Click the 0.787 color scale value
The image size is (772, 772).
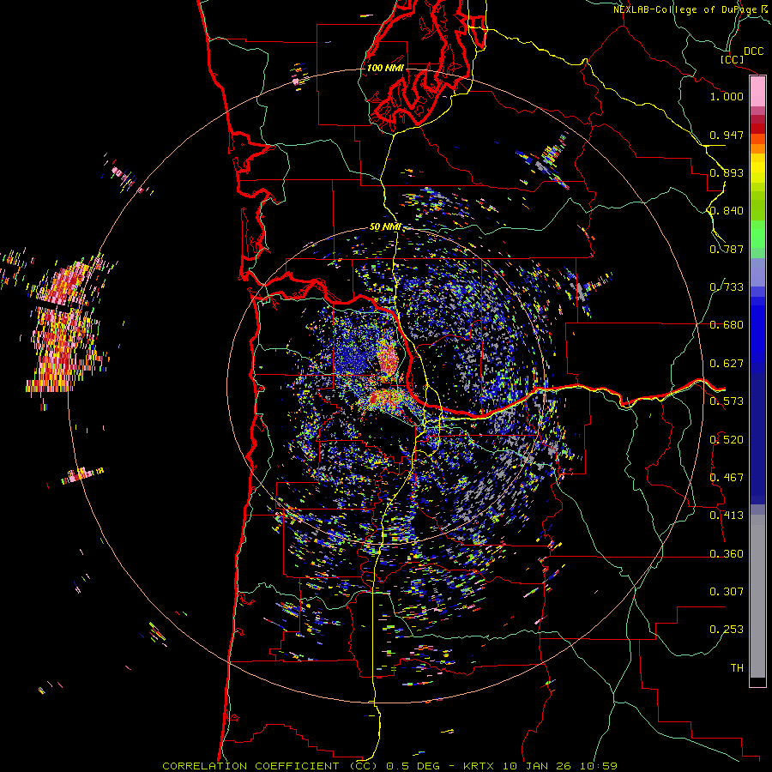727,249
